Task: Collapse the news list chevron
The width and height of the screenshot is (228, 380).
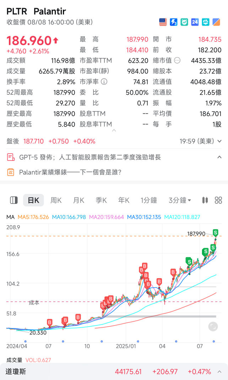Action: 219,157
